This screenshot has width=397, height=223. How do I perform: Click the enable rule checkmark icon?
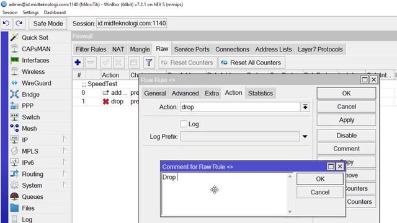pos(105,63)
